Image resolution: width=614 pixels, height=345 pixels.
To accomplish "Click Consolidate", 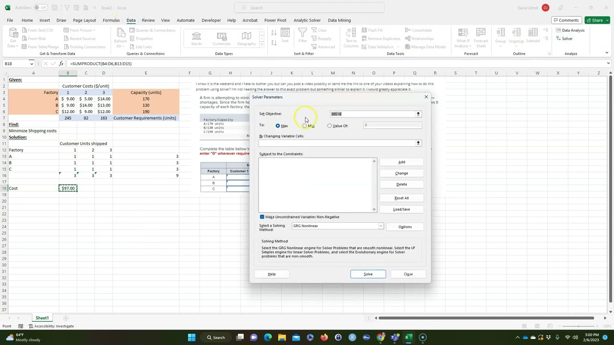I will (418, 30).
